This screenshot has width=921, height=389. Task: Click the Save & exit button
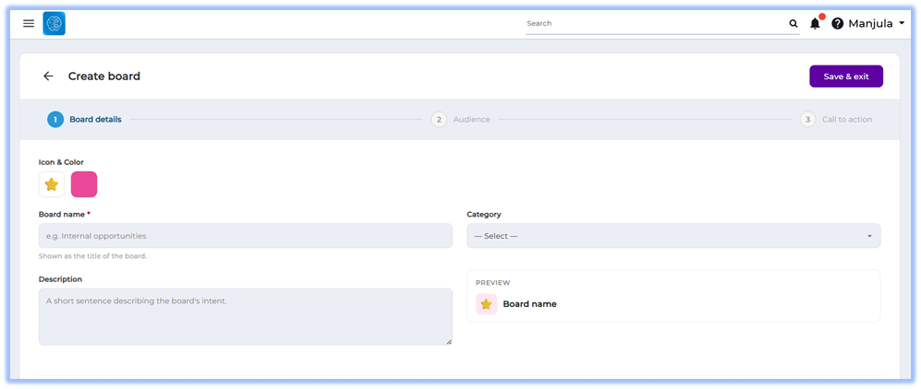846,77
